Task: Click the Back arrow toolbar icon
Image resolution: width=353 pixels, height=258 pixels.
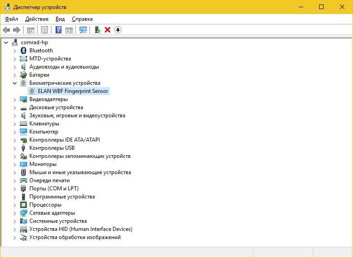Action: click(x=6, y=30)
